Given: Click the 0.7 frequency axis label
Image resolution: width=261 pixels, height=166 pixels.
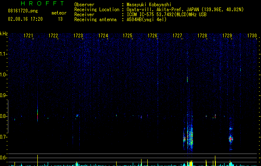Looking at the screenshot, I should tap(3, 137).
